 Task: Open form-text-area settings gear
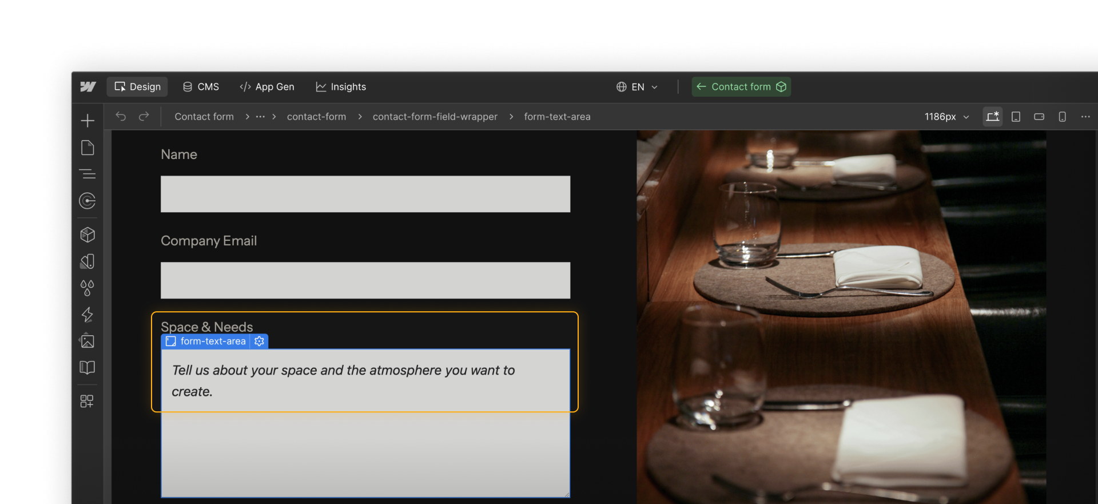pyautogui.click(x=260, y=341)
